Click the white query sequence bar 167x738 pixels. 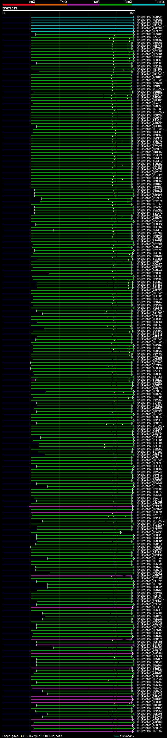pyautogui.click(x=69, y=10)
